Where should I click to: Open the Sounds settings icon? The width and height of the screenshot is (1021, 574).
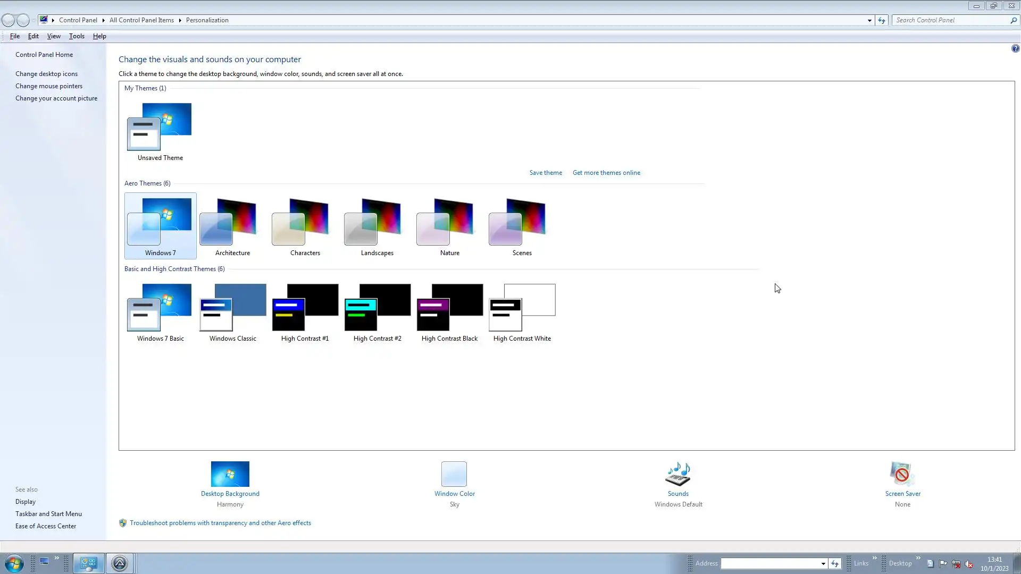(678, 474)
